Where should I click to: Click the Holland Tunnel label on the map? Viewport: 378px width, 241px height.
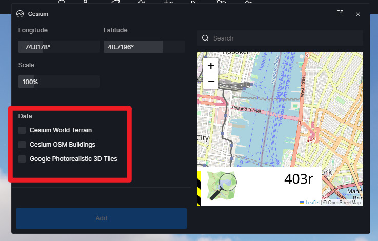pos(246,109)
